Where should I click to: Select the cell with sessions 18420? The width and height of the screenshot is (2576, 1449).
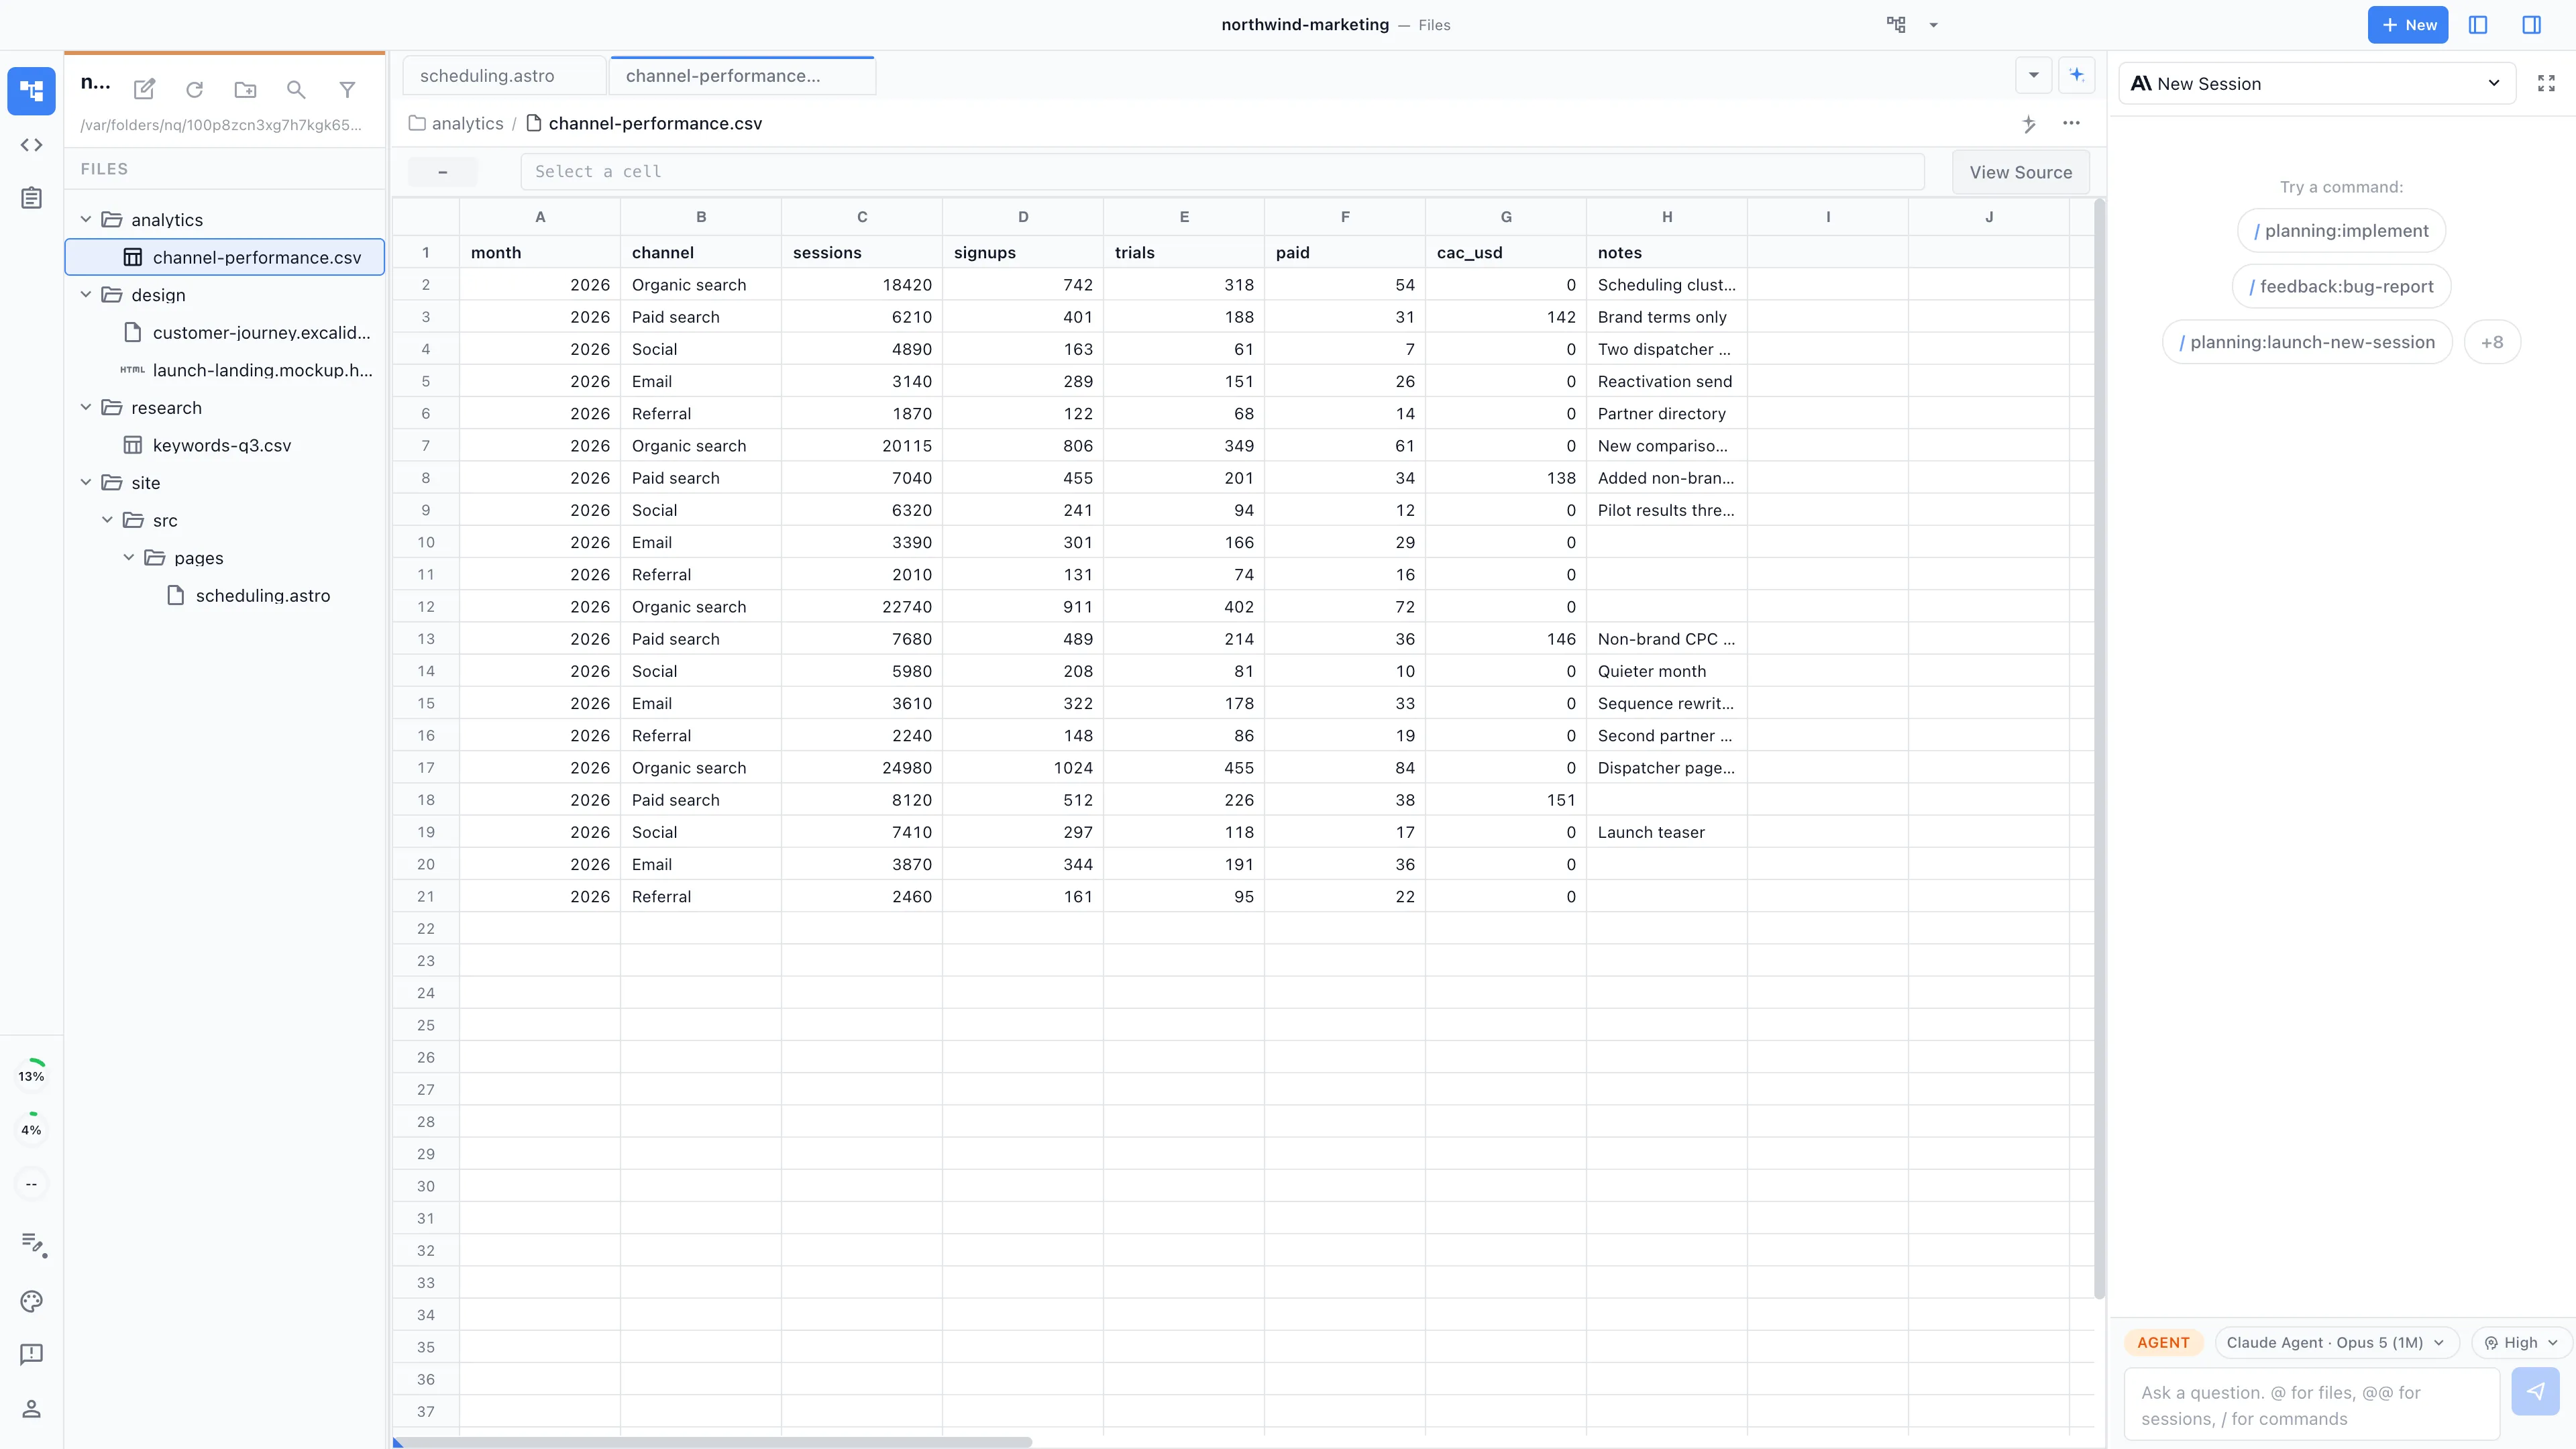[861, 284]
